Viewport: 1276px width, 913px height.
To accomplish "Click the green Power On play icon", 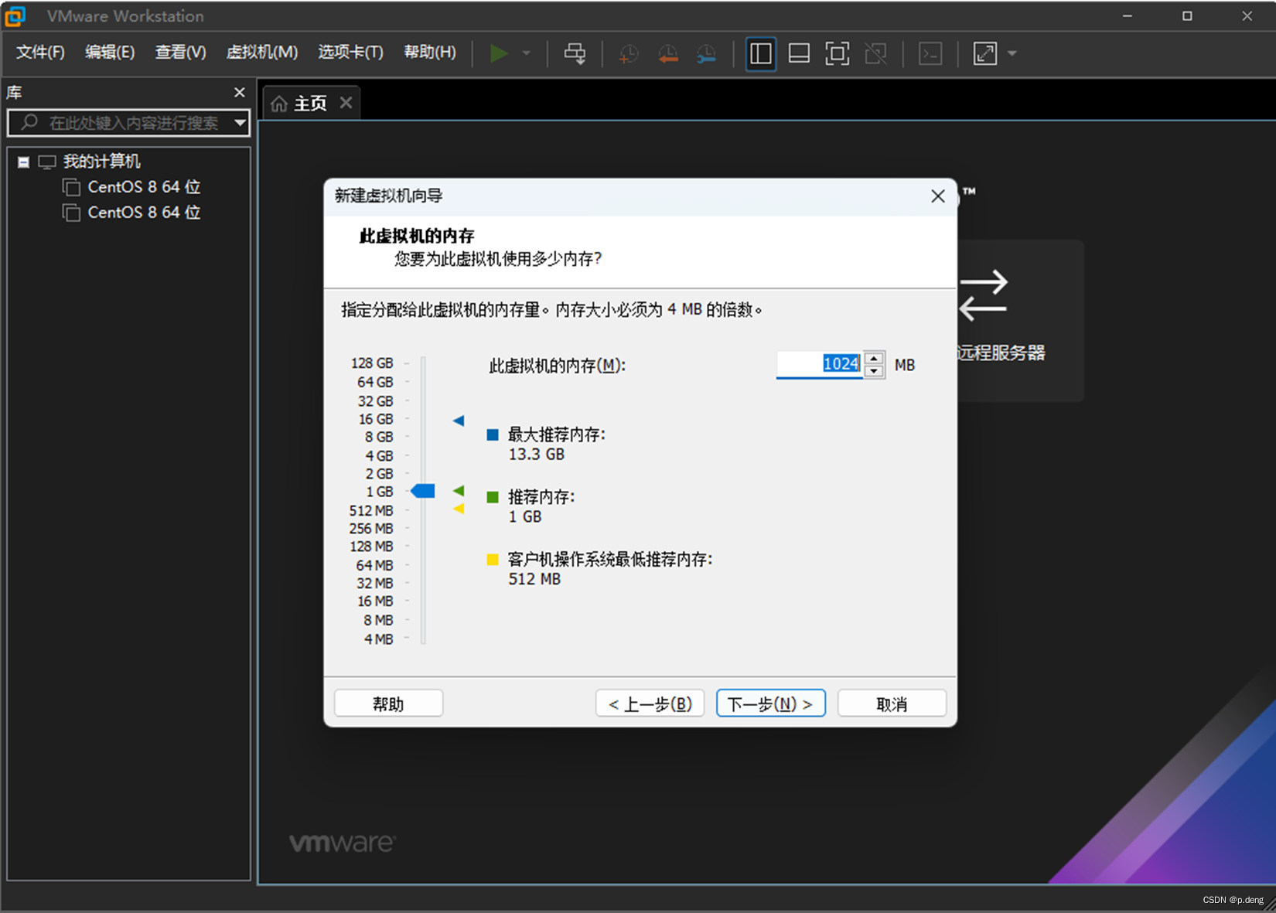I will tap(499, 53).
